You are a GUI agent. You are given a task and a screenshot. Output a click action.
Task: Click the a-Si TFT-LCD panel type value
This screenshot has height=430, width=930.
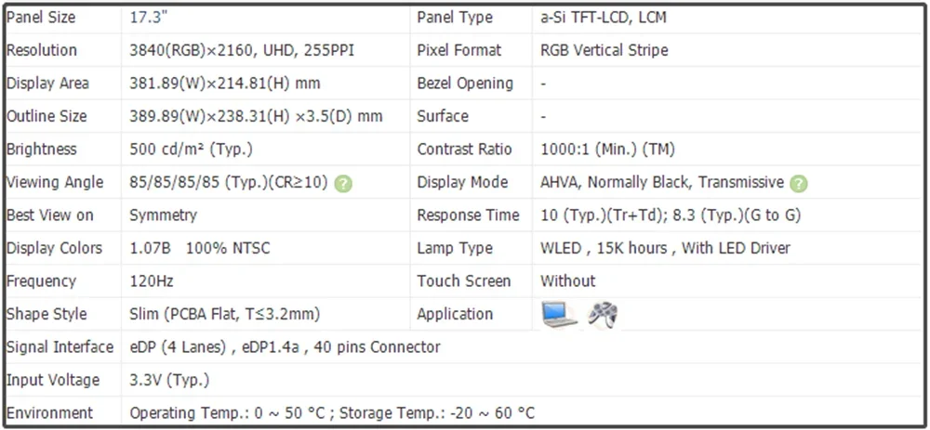point(603,18)
